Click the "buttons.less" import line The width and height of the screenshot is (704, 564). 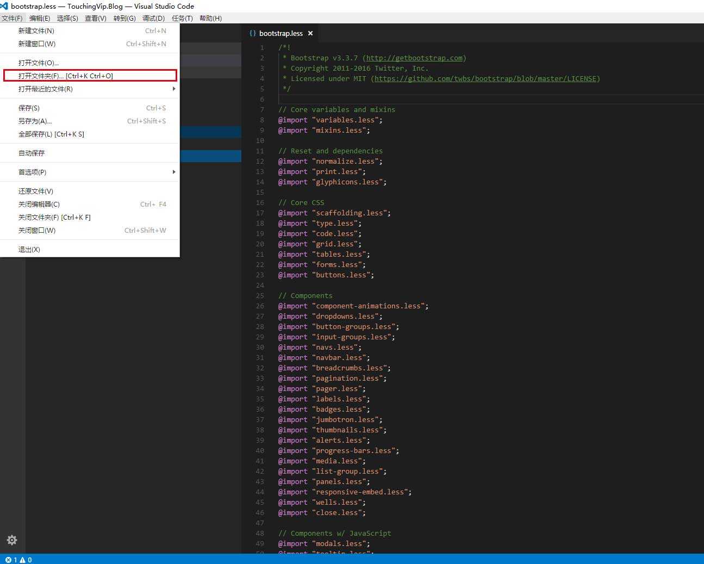(326, 275)
